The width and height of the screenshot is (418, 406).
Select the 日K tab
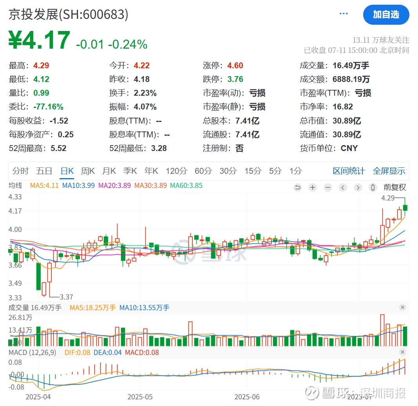tap(67, 171)
